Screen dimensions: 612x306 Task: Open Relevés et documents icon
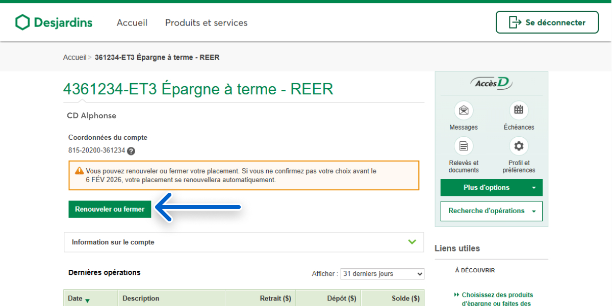pos(463,146)
